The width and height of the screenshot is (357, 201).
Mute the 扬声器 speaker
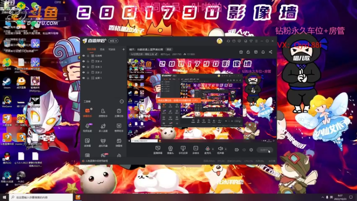pos(220,150)
